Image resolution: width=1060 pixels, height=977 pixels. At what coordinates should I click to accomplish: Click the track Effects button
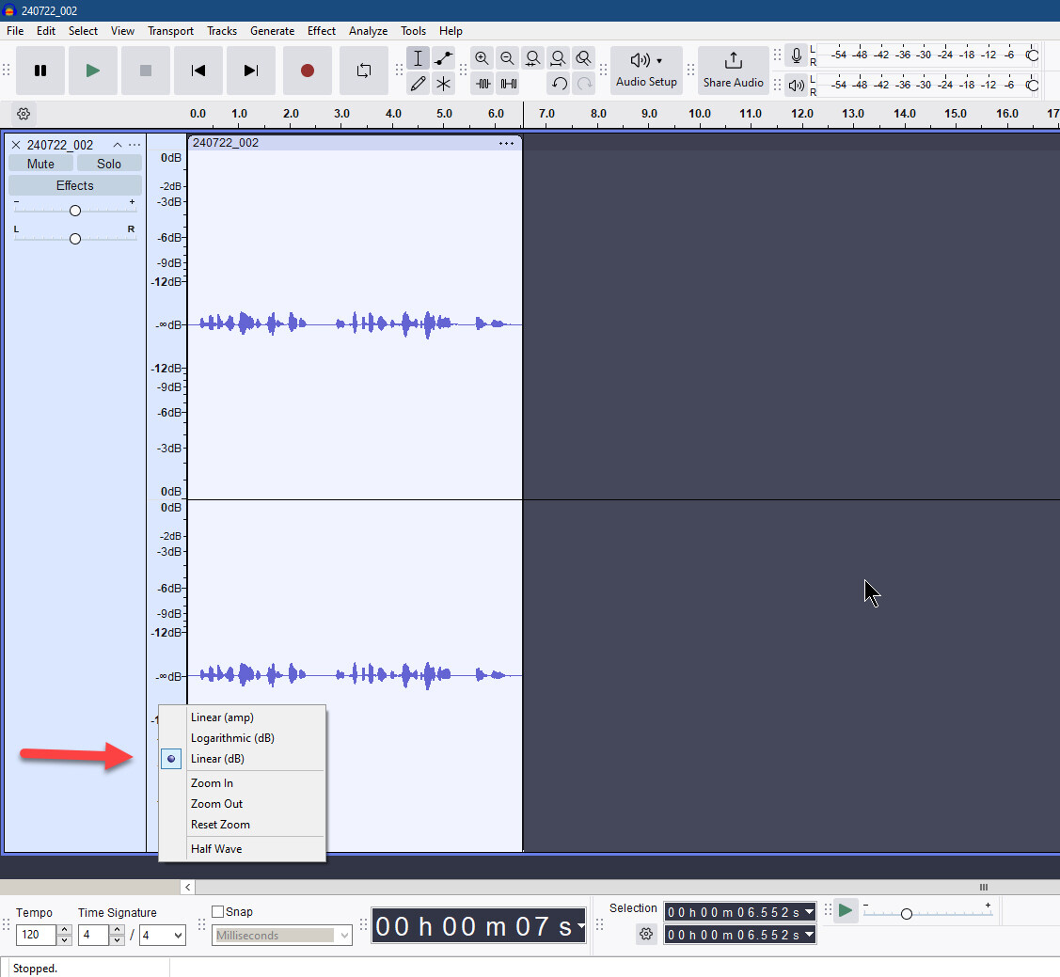(x=75, y=185)
